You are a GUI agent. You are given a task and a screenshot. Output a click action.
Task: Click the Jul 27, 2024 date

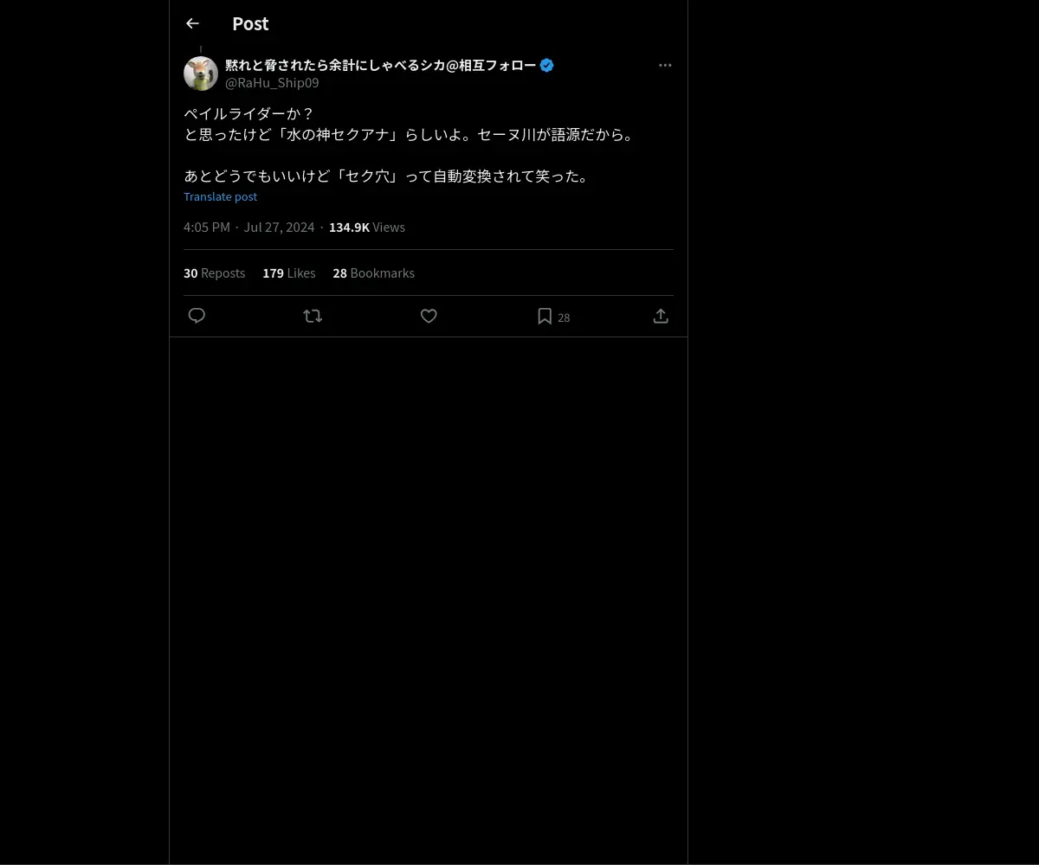279,227
